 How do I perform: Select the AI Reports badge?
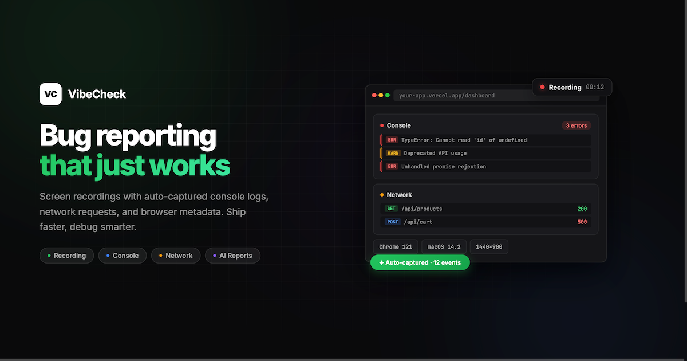pyautogui.click(x=232, y=256)
